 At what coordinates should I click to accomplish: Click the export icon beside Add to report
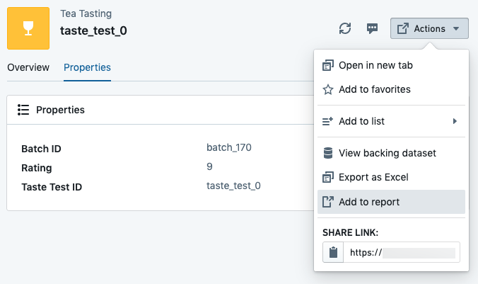[x=328, y=202]
